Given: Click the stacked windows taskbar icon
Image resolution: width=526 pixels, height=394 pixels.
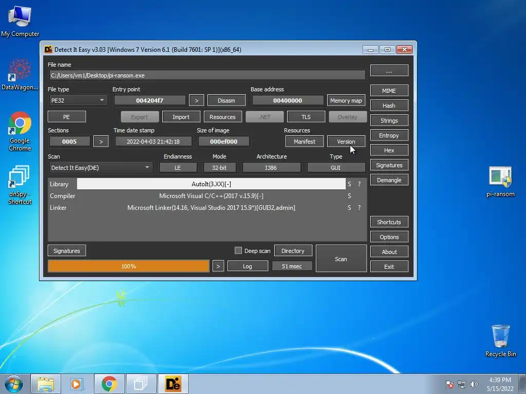Looking at the screenshot, I should 141,384.
